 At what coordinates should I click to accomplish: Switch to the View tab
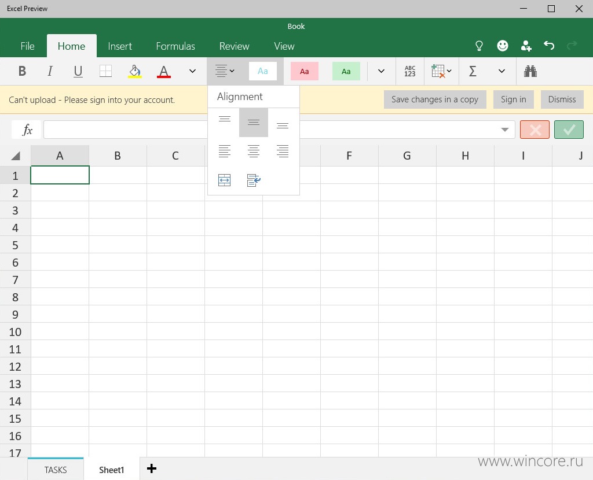(x=284, y=46)
